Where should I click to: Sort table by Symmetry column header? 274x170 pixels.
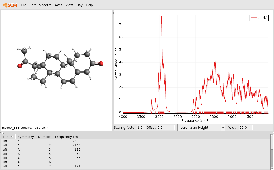(26, 137)
